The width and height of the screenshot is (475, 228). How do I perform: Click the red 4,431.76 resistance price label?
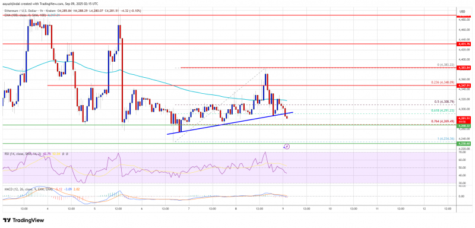pyautogui.click(x=464, y=44)
